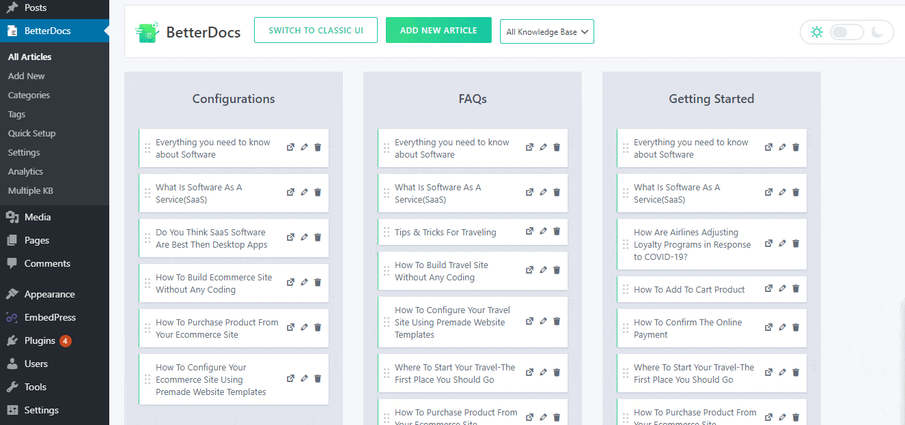
Task: Edit "How To Build Ecommerce Site Without Any Coding"
Action: (304, 282)
